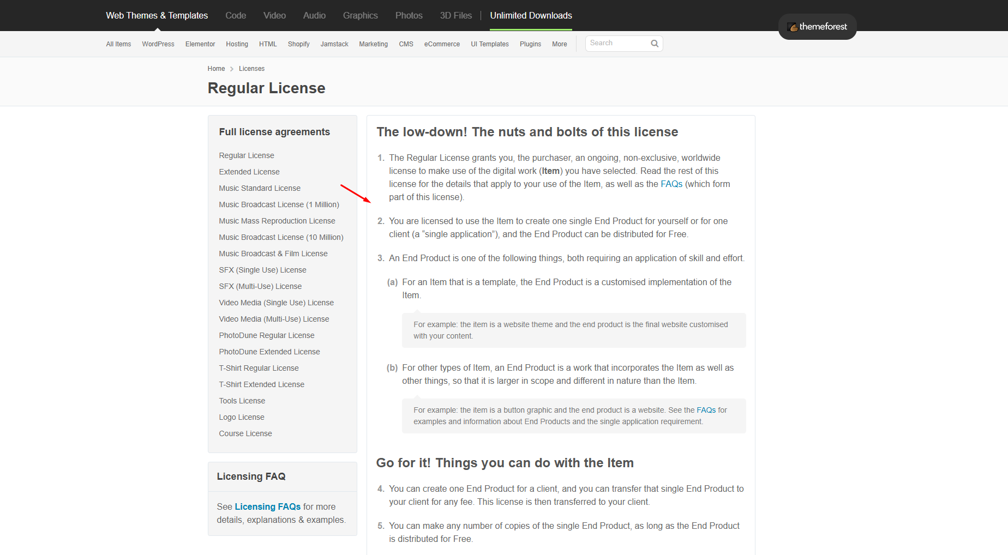Switch to the Code marketplace tab
This screenshot has width=1008, height=555.
coord(236,15)
